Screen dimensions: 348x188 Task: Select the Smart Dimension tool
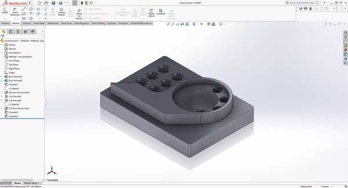point(14,12)
